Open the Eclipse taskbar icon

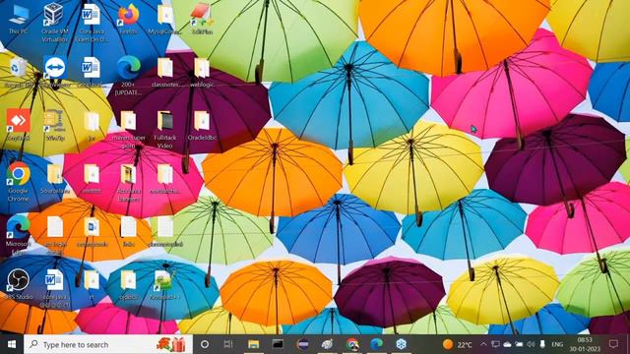pyautogui.click(x=302, y=344)
